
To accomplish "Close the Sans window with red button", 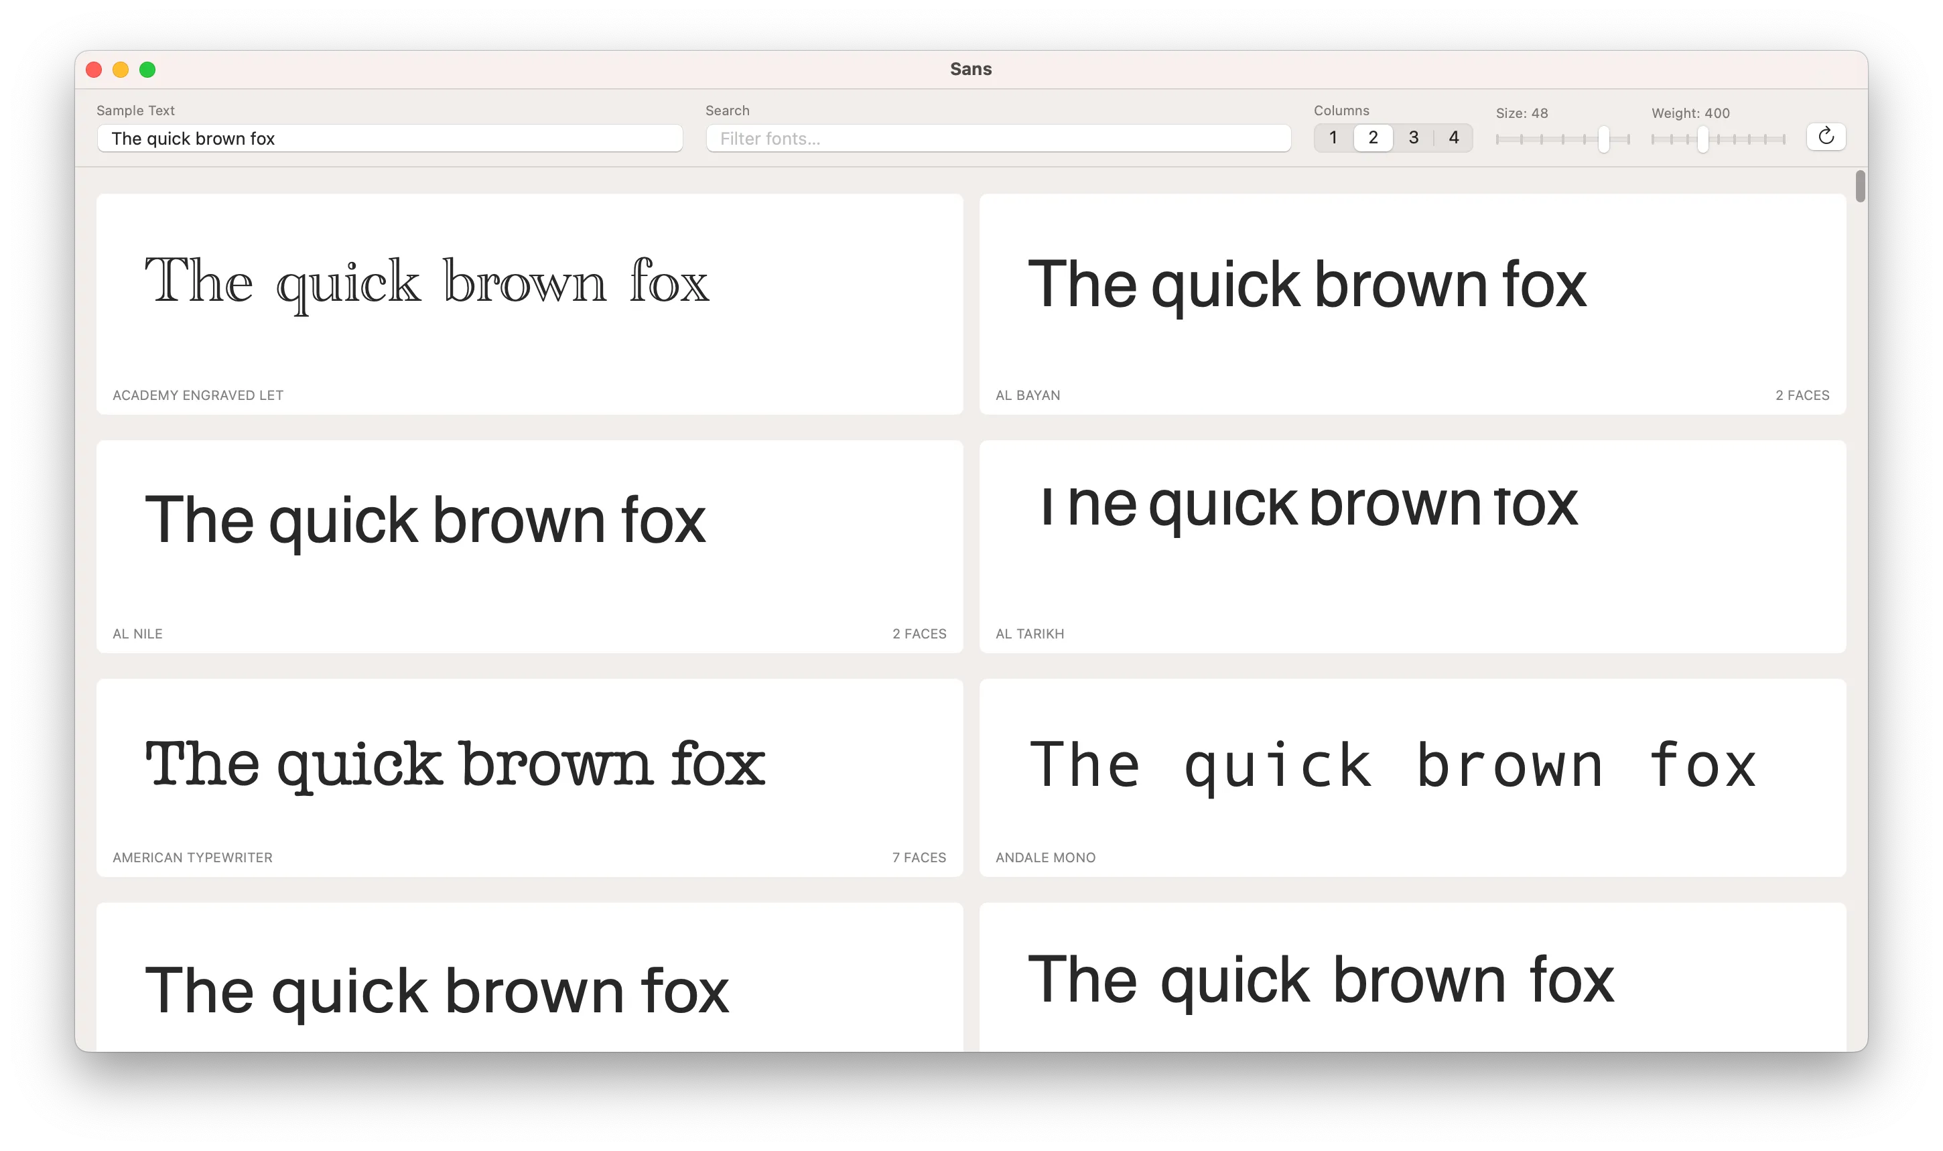I will 94,70.
